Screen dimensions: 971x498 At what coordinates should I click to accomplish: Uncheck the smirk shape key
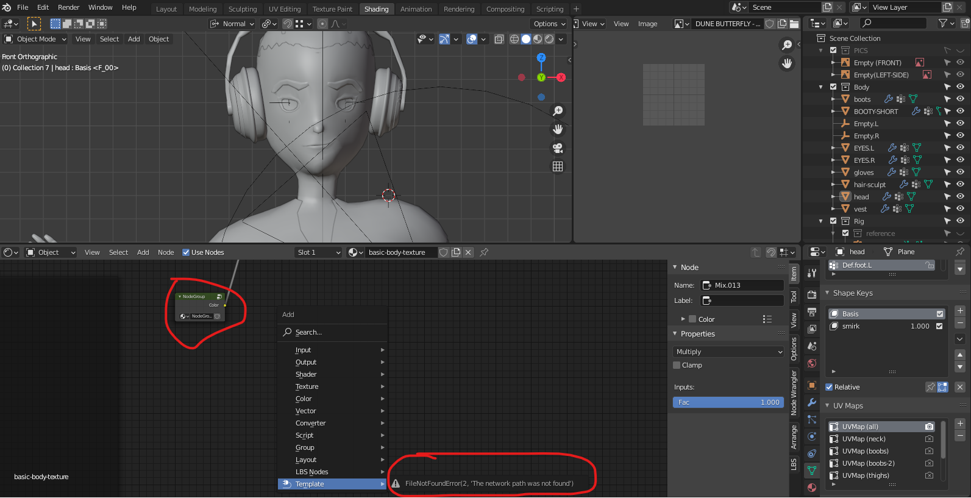pyautogui.click(x=939, y=326)
